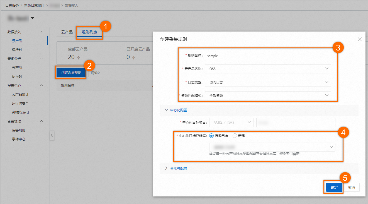Click the 确定 button
Image resolution: width=368 pixels, height=204 pixels.
[334, 188]
